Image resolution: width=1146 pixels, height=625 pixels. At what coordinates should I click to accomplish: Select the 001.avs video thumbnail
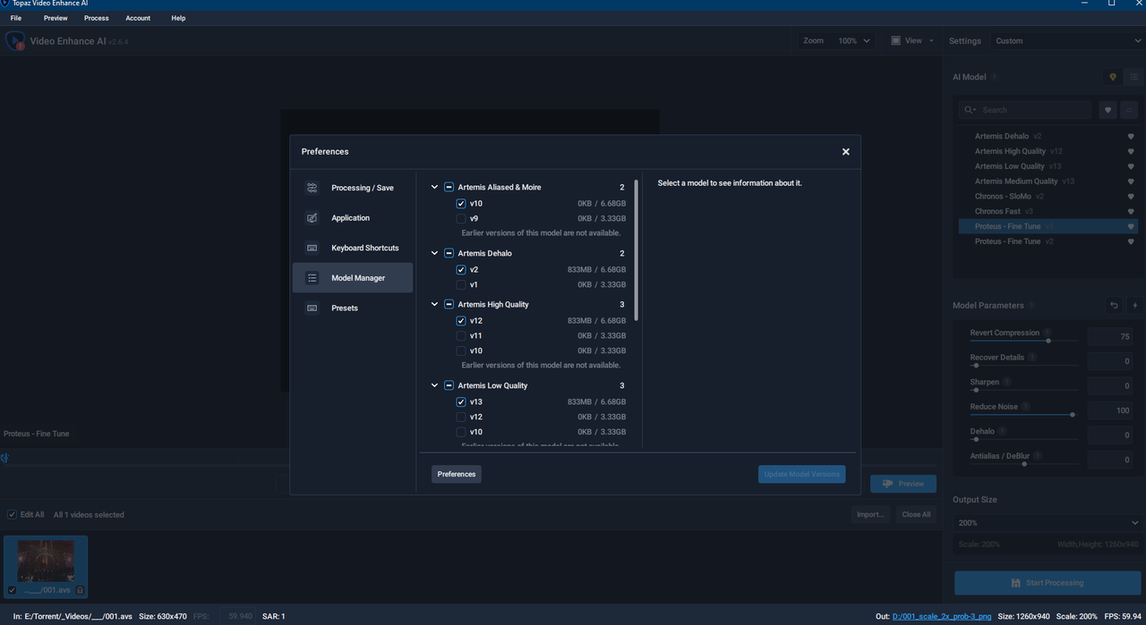(x=46, y=567)
